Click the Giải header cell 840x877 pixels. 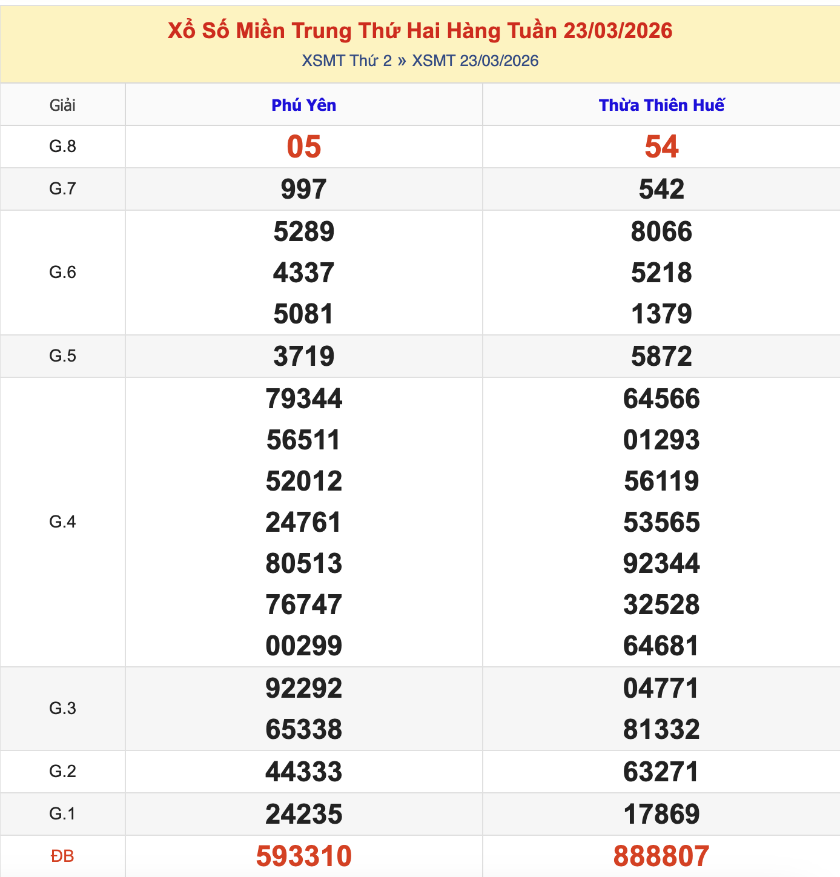pos(62,104)
